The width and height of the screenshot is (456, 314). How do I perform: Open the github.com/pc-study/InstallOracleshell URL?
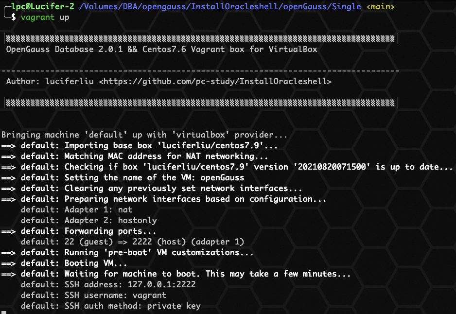pos(215,81)
